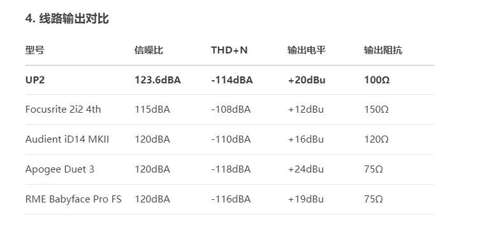
Task: Select the Audient iD14 MKII row name
Action: [x=67, y=139]
